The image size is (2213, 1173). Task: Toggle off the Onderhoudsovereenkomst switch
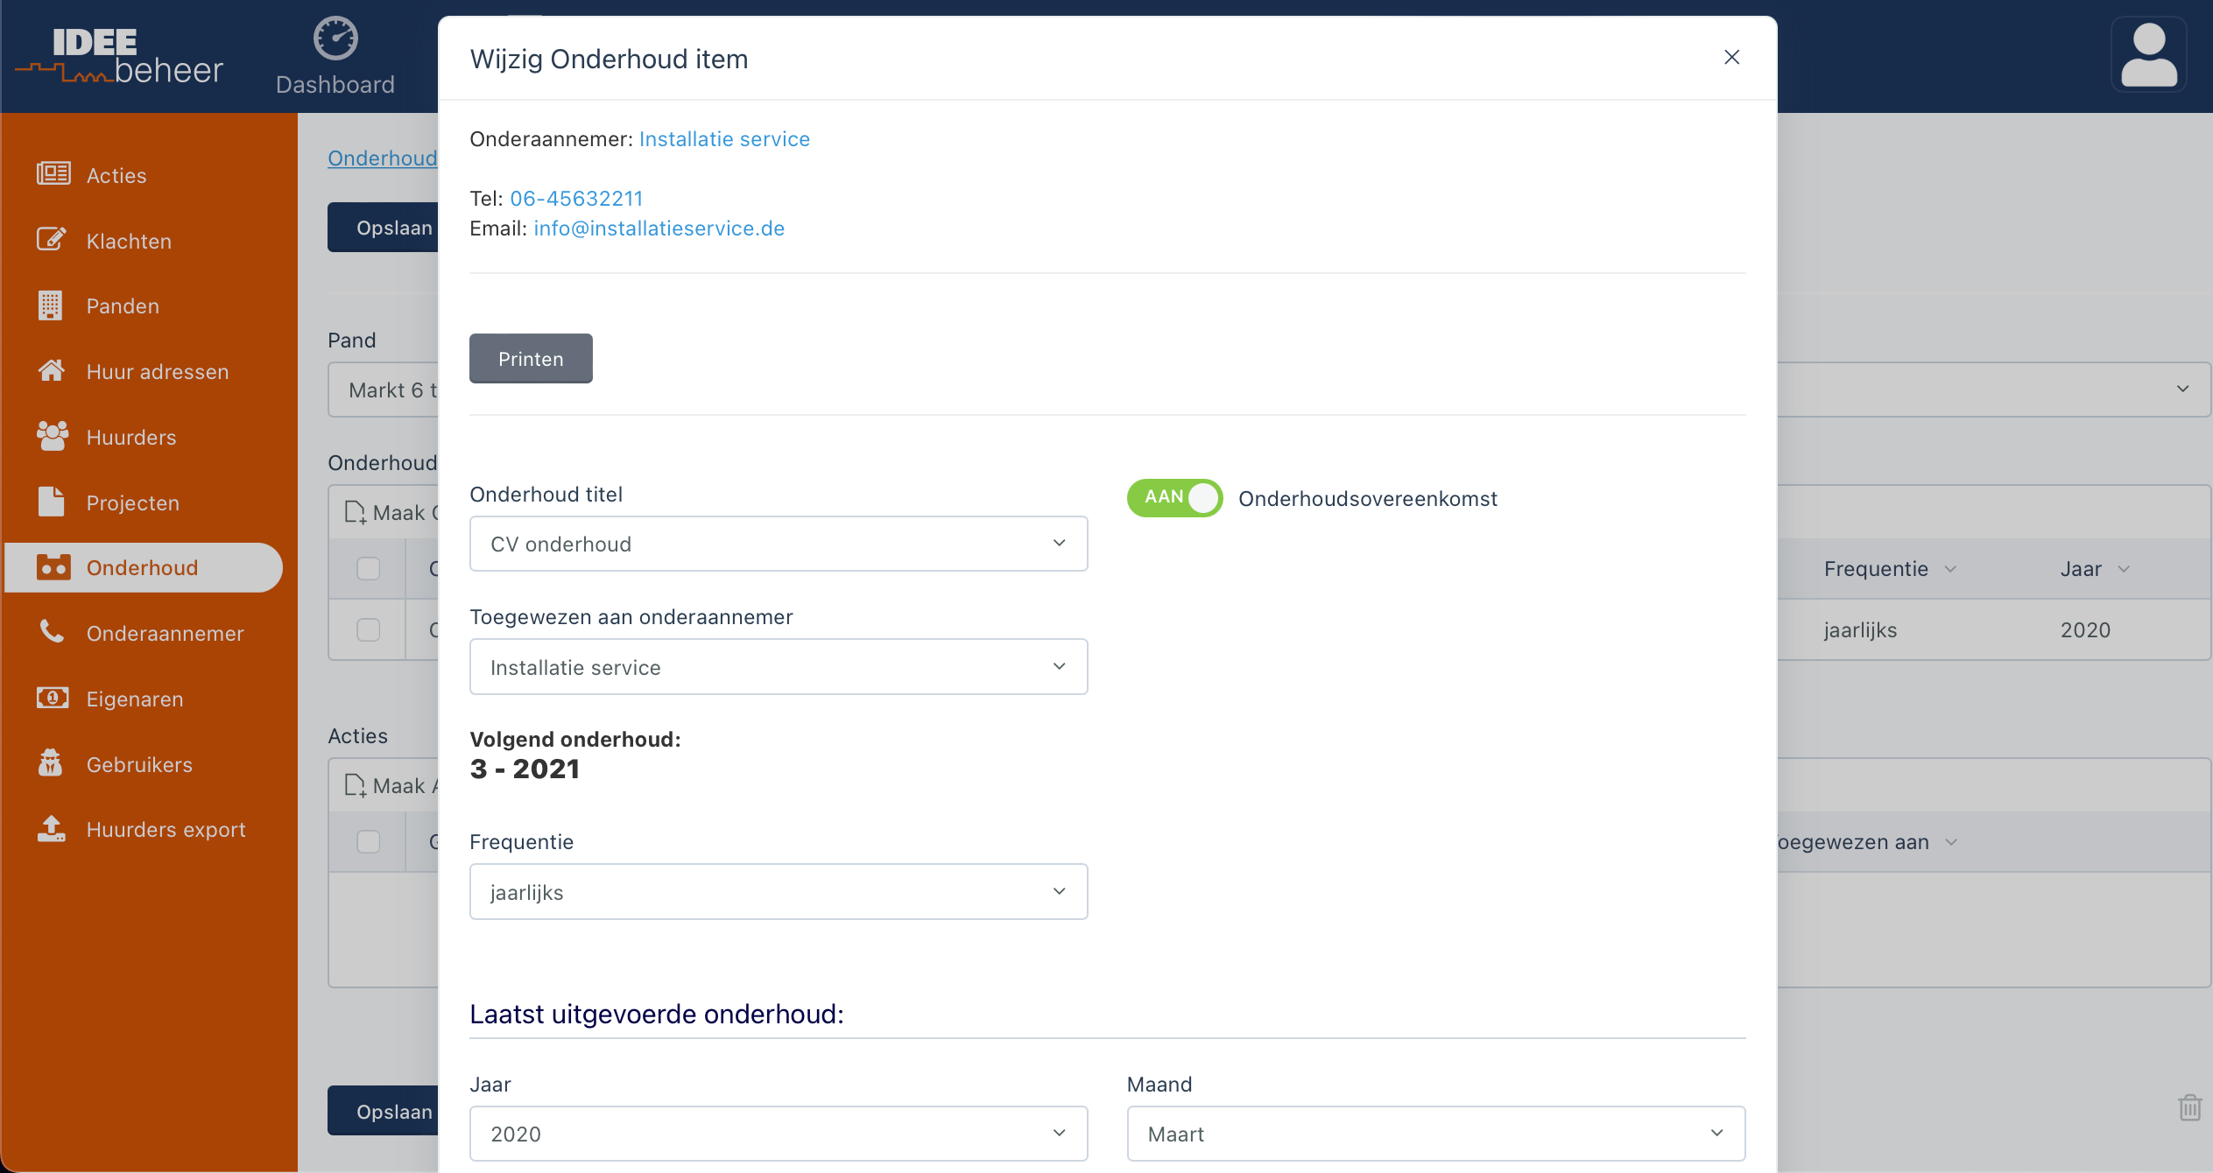(1174, 498)
